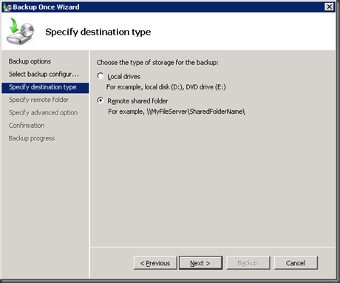Click the Backup progress step
The image size is (340, 283).
[32, 138]
